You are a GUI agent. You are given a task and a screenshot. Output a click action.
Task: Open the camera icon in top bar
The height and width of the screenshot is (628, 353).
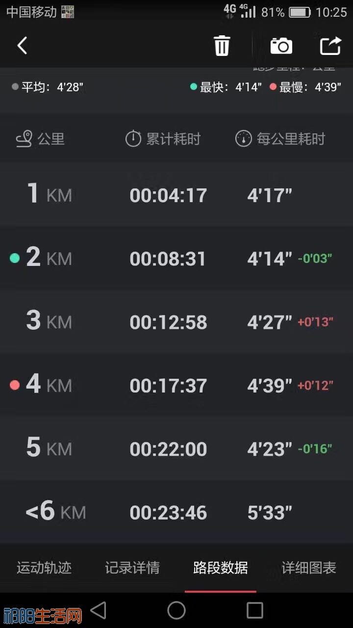tap(281, 46)
